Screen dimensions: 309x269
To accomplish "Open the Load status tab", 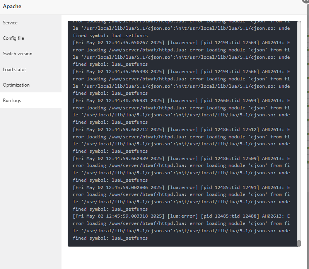I will coord(31,70).
